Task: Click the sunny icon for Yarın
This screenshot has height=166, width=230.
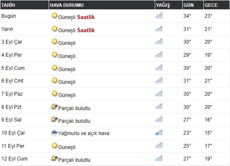Action: coord(55,29)
